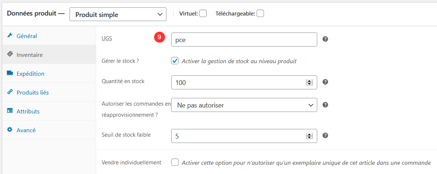The image size is (437, 174).
Task: Click the table icon for Attributs
Action: pos(10,111)
